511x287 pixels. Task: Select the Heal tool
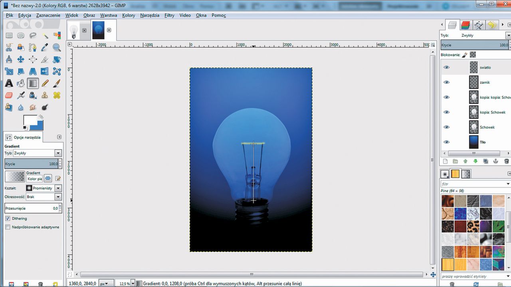pyautogui.click(x=57, y=96)
